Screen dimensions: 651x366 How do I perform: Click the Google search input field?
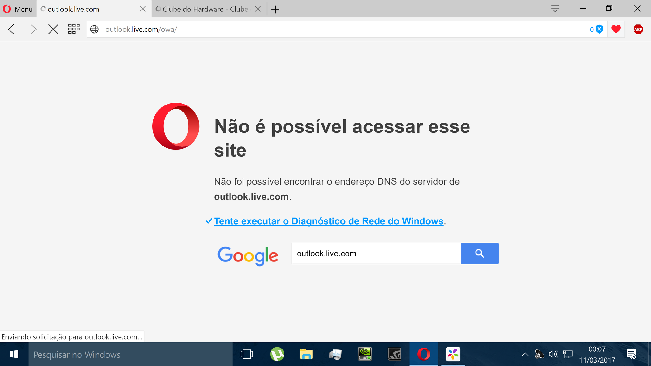(x=376, y=254)
